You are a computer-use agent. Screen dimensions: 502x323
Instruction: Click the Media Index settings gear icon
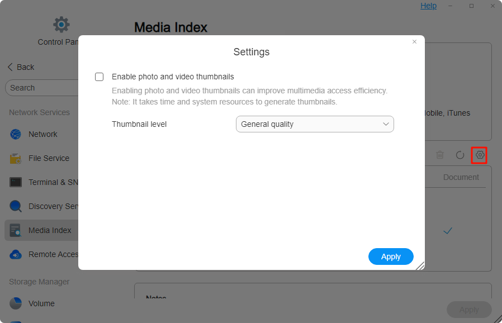pyautogui.click(x=480, y=155)
